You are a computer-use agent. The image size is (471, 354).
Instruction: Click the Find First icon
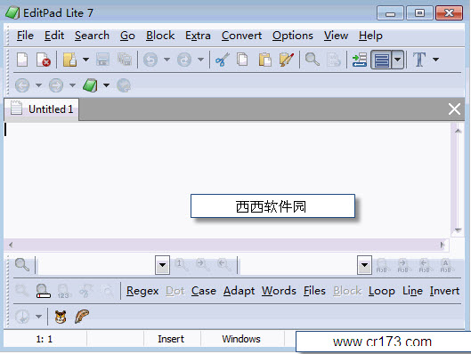(x=182, y=265)
